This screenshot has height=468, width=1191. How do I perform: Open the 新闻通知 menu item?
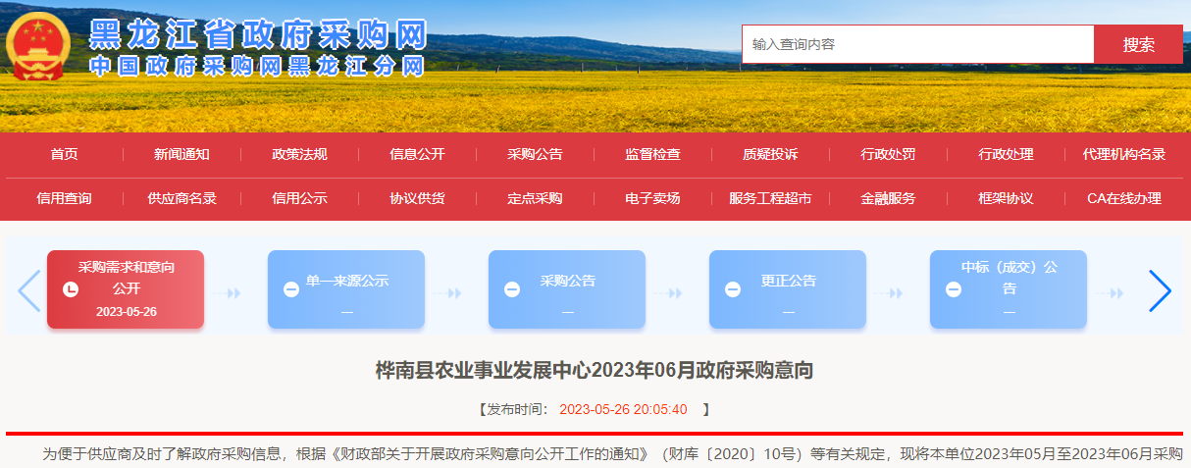(181, 154)
